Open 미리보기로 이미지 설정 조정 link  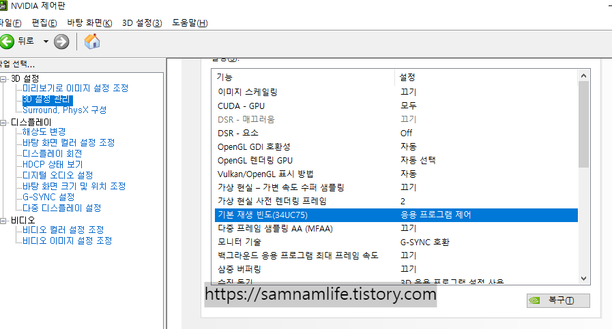coord(75,88)
